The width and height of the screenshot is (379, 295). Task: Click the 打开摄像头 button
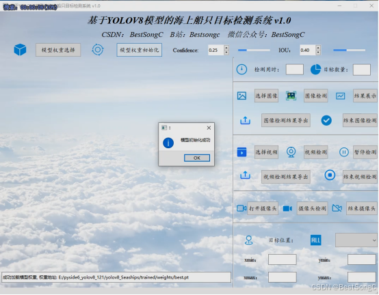(263, 208)
